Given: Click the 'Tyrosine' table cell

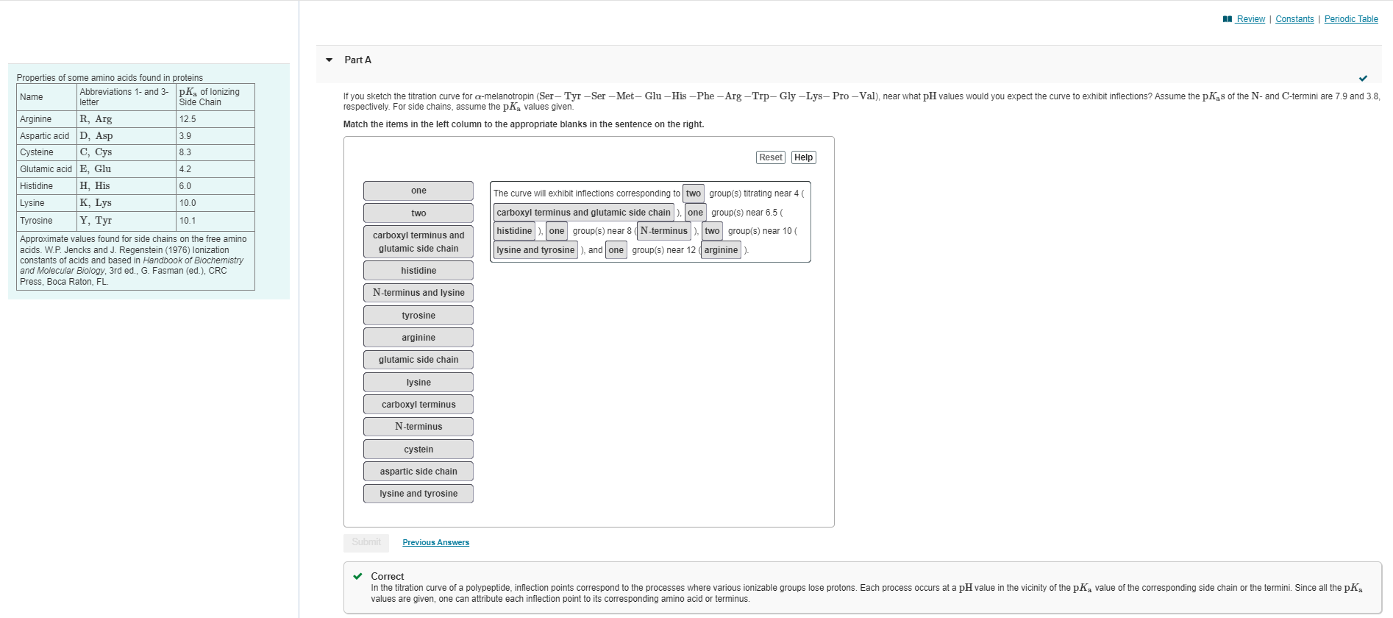Looking at the screenshot, I should pos(47,221).
